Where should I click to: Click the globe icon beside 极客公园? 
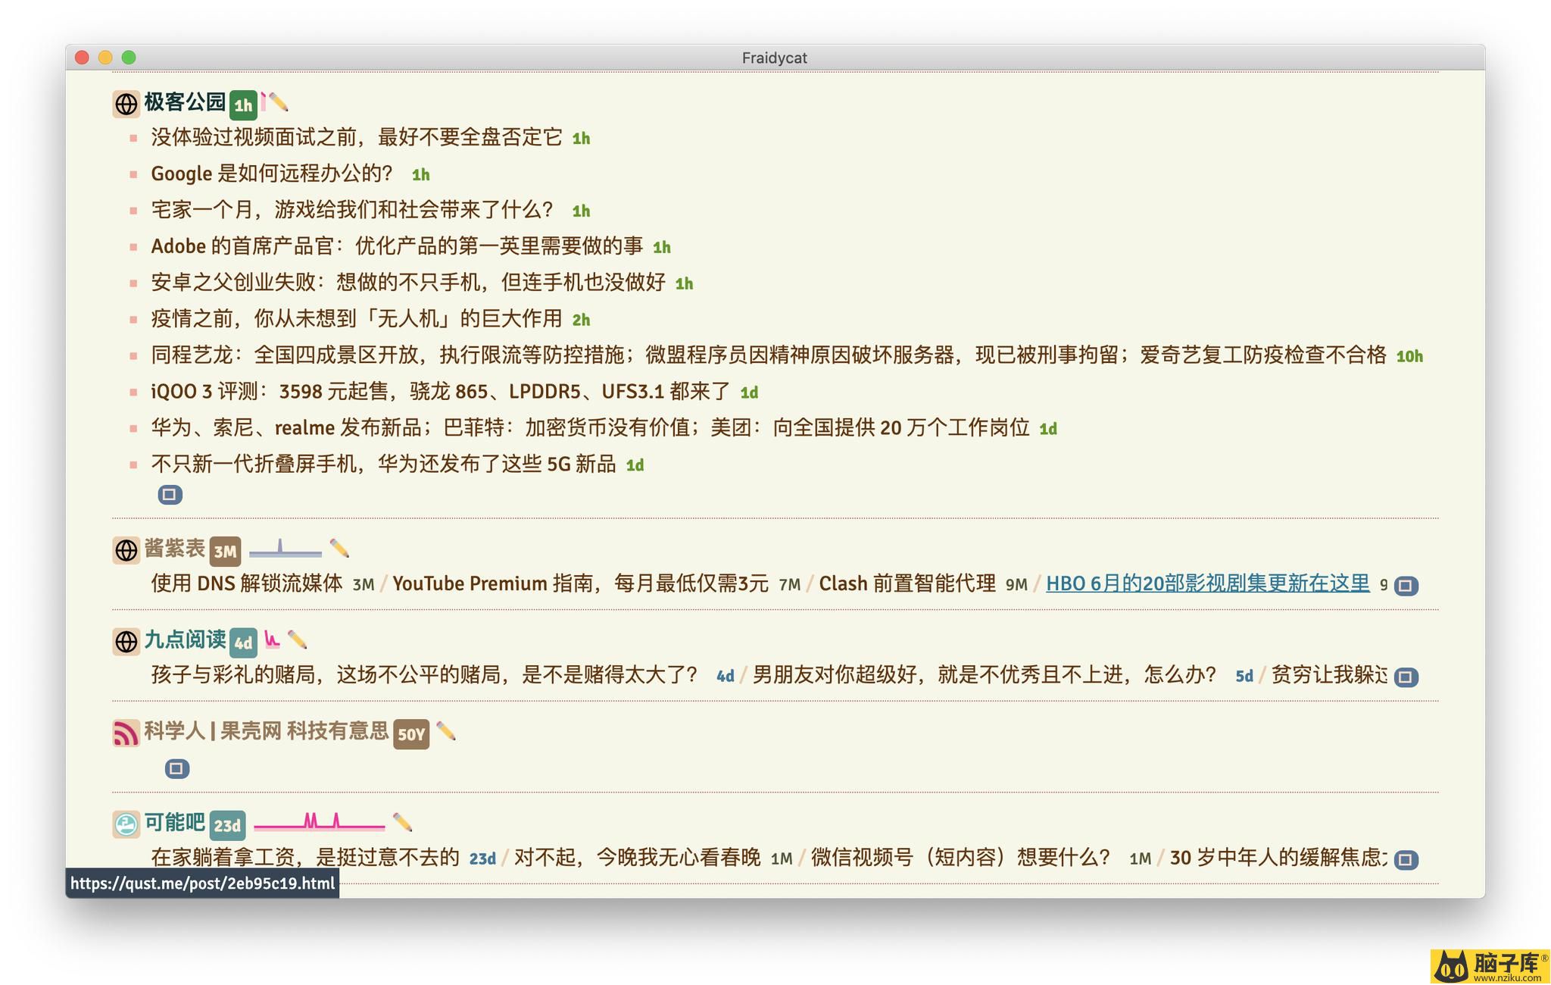tap(126, 104)
